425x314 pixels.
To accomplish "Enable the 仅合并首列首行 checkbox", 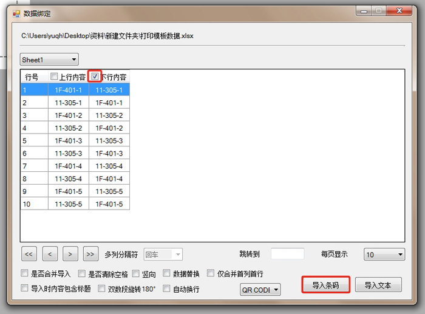I will pyautogui.click(x=211, y=273).
